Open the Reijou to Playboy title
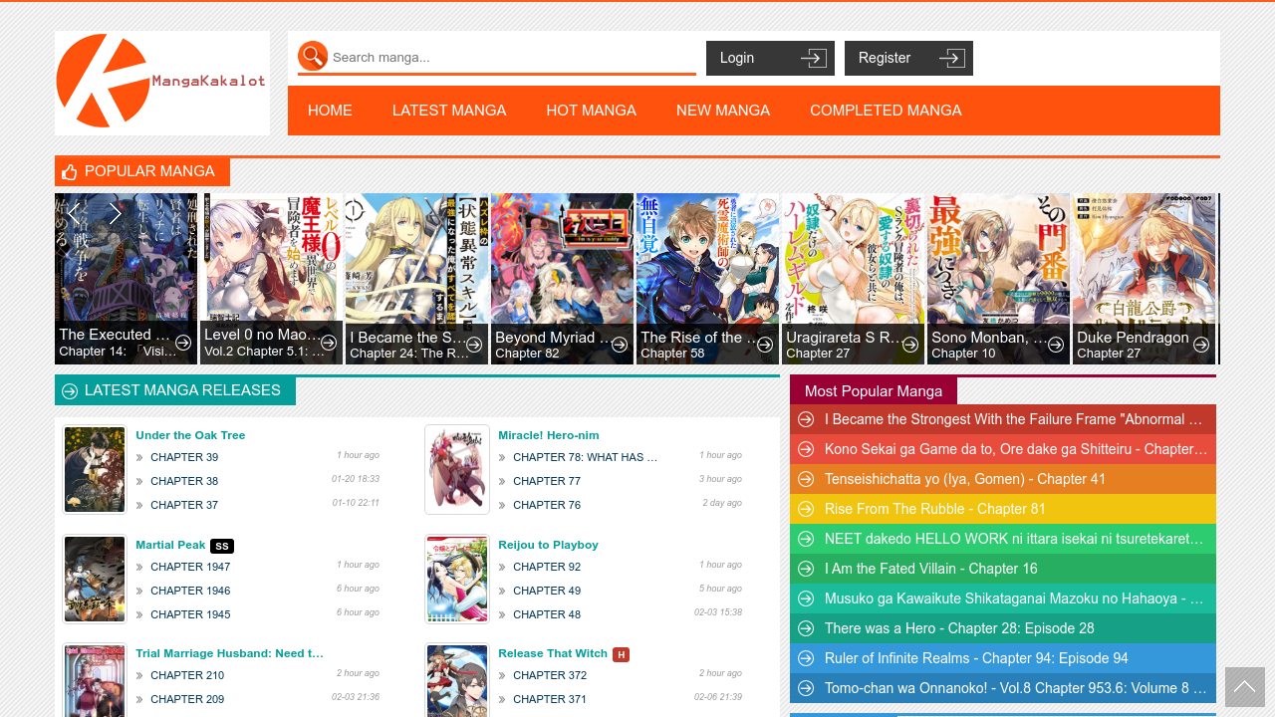The height and width of the screenshot is (717, 1275). [x=548, y=545]
